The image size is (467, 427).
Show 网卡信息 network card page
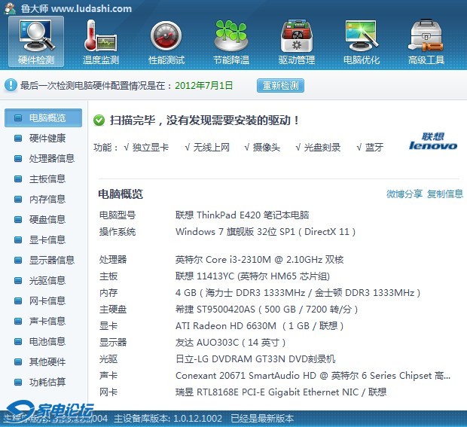click(x=47, y=300)
